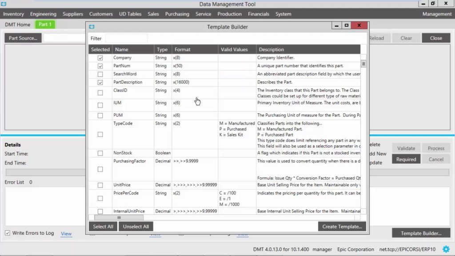Maximize the Template Builder dialog
Viewport: 455px width, 256px height.
[x=347, y=26]
